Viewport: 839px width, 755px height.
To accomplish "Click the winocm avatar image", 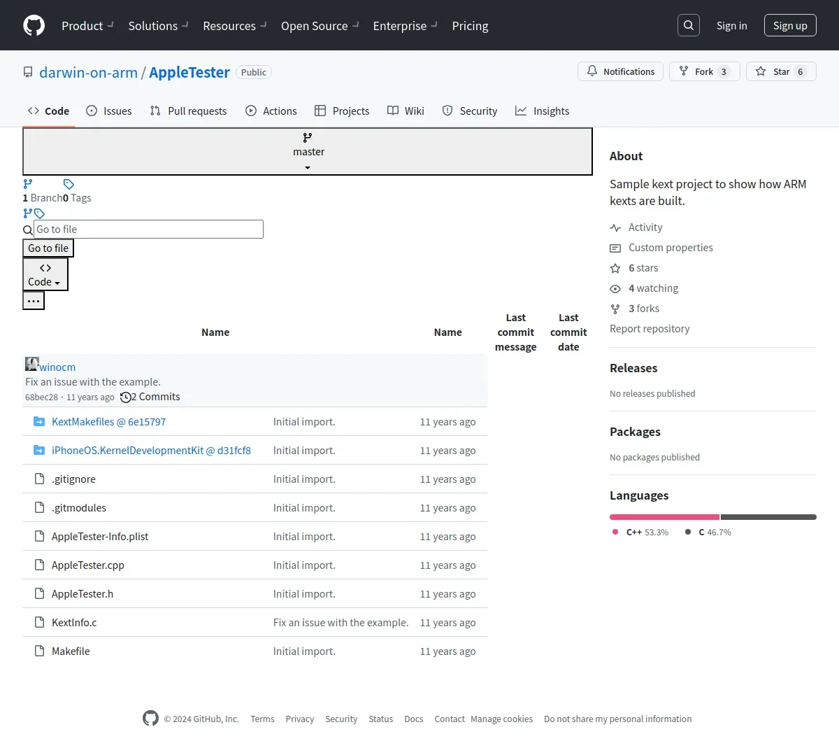I will click(x=32, y=364).
